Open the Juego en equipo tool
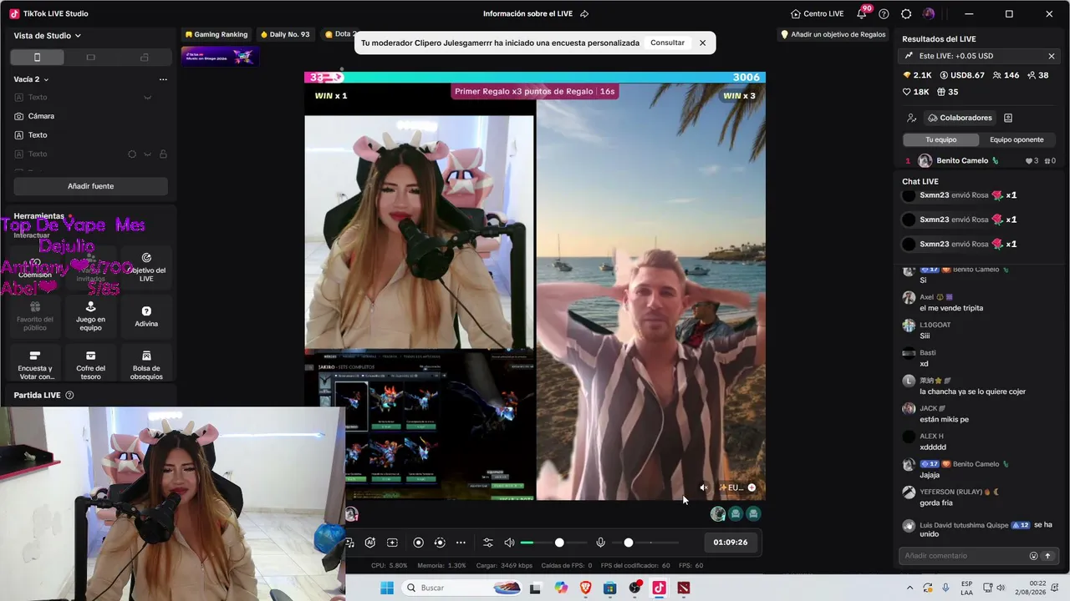The image size is (1070, 601). click(x=90, y=316)
